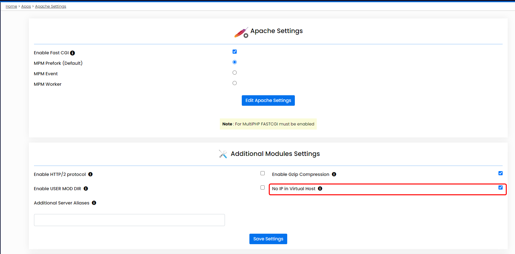Image resolution: width=515 pixels, height=254 pixels.
Task: Click the info icon beside Enable Fast CGI
Action: click(72, 53)
